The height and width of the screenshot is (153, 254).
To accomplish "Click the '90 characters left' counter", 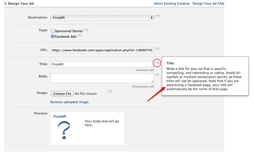I will pos(143,87).
